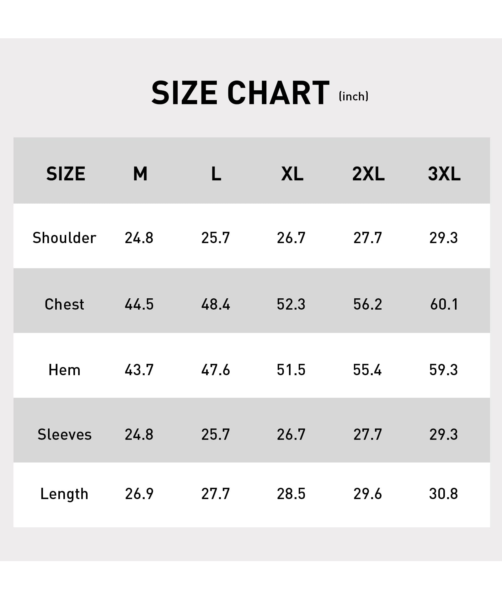
Task: Click the Shoulder row label
Action: (x=64, y=238)
